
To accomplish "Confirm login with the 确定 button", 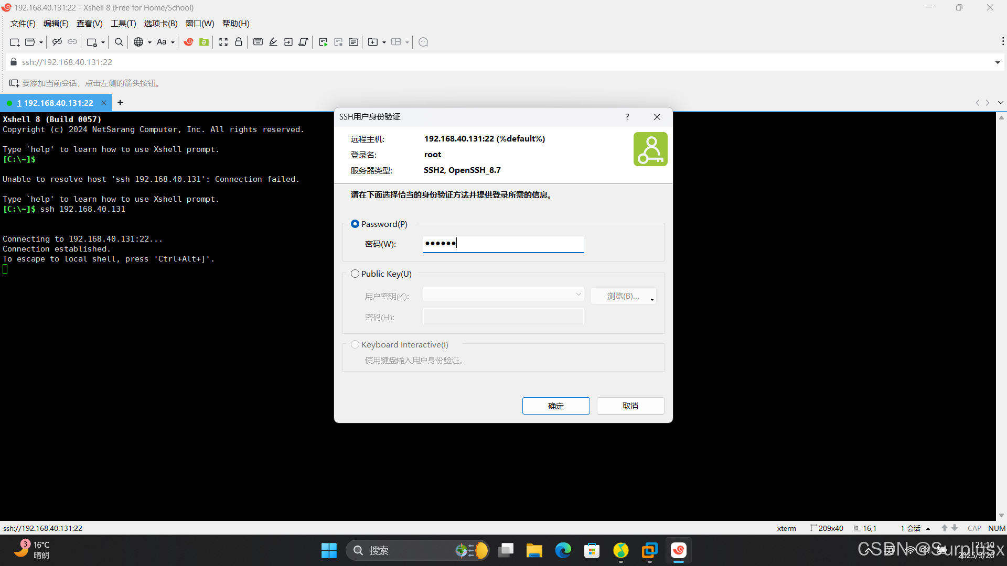I will click(x=555, y=406).
